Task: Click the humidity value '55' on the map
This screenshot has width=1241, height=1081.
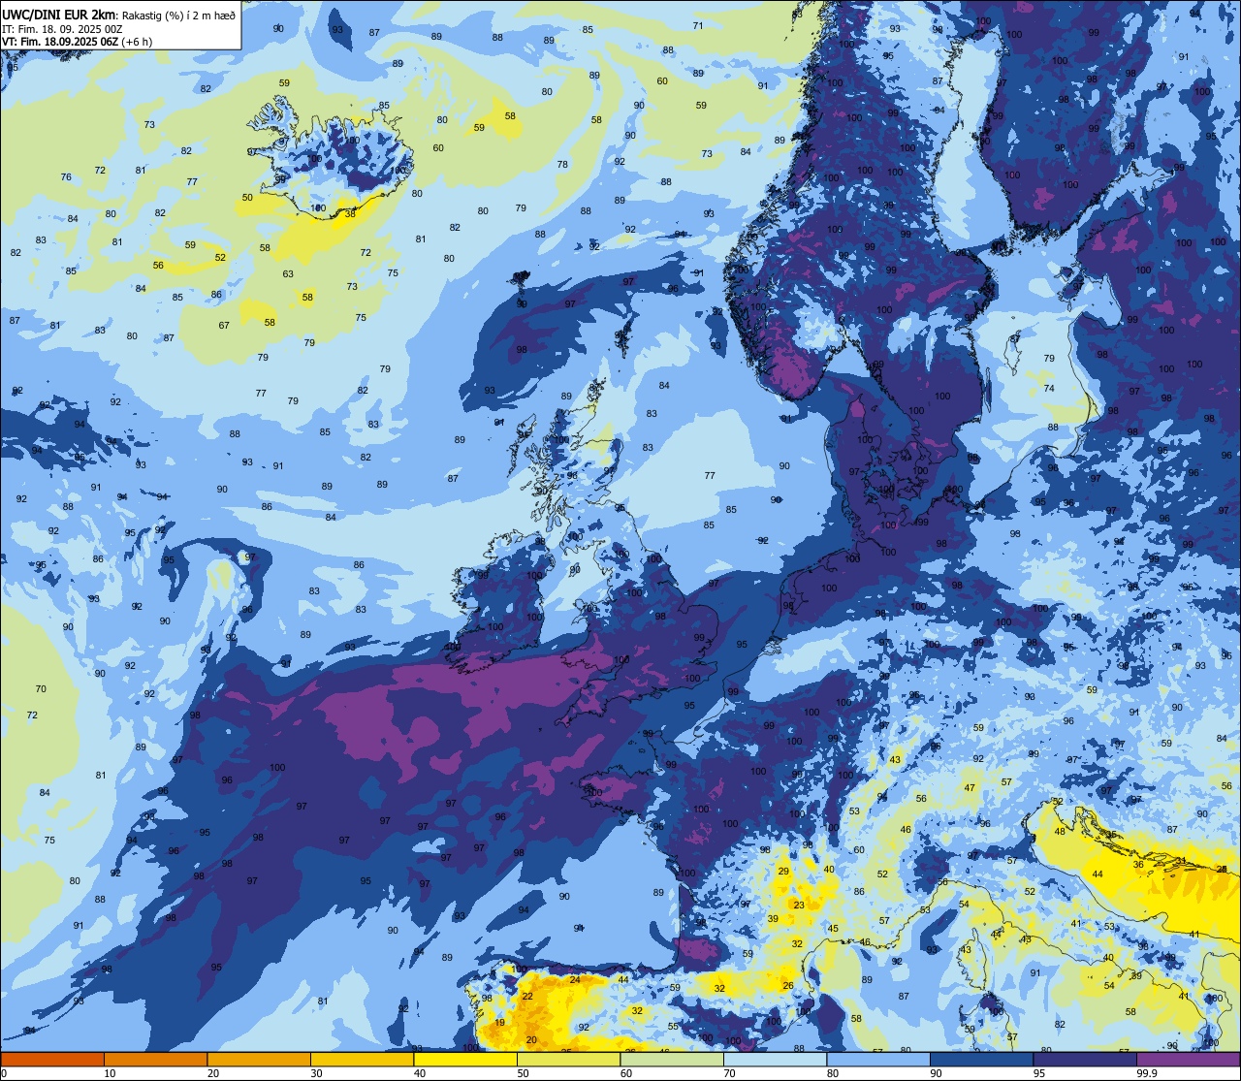Action: [x=673, y=1026]
